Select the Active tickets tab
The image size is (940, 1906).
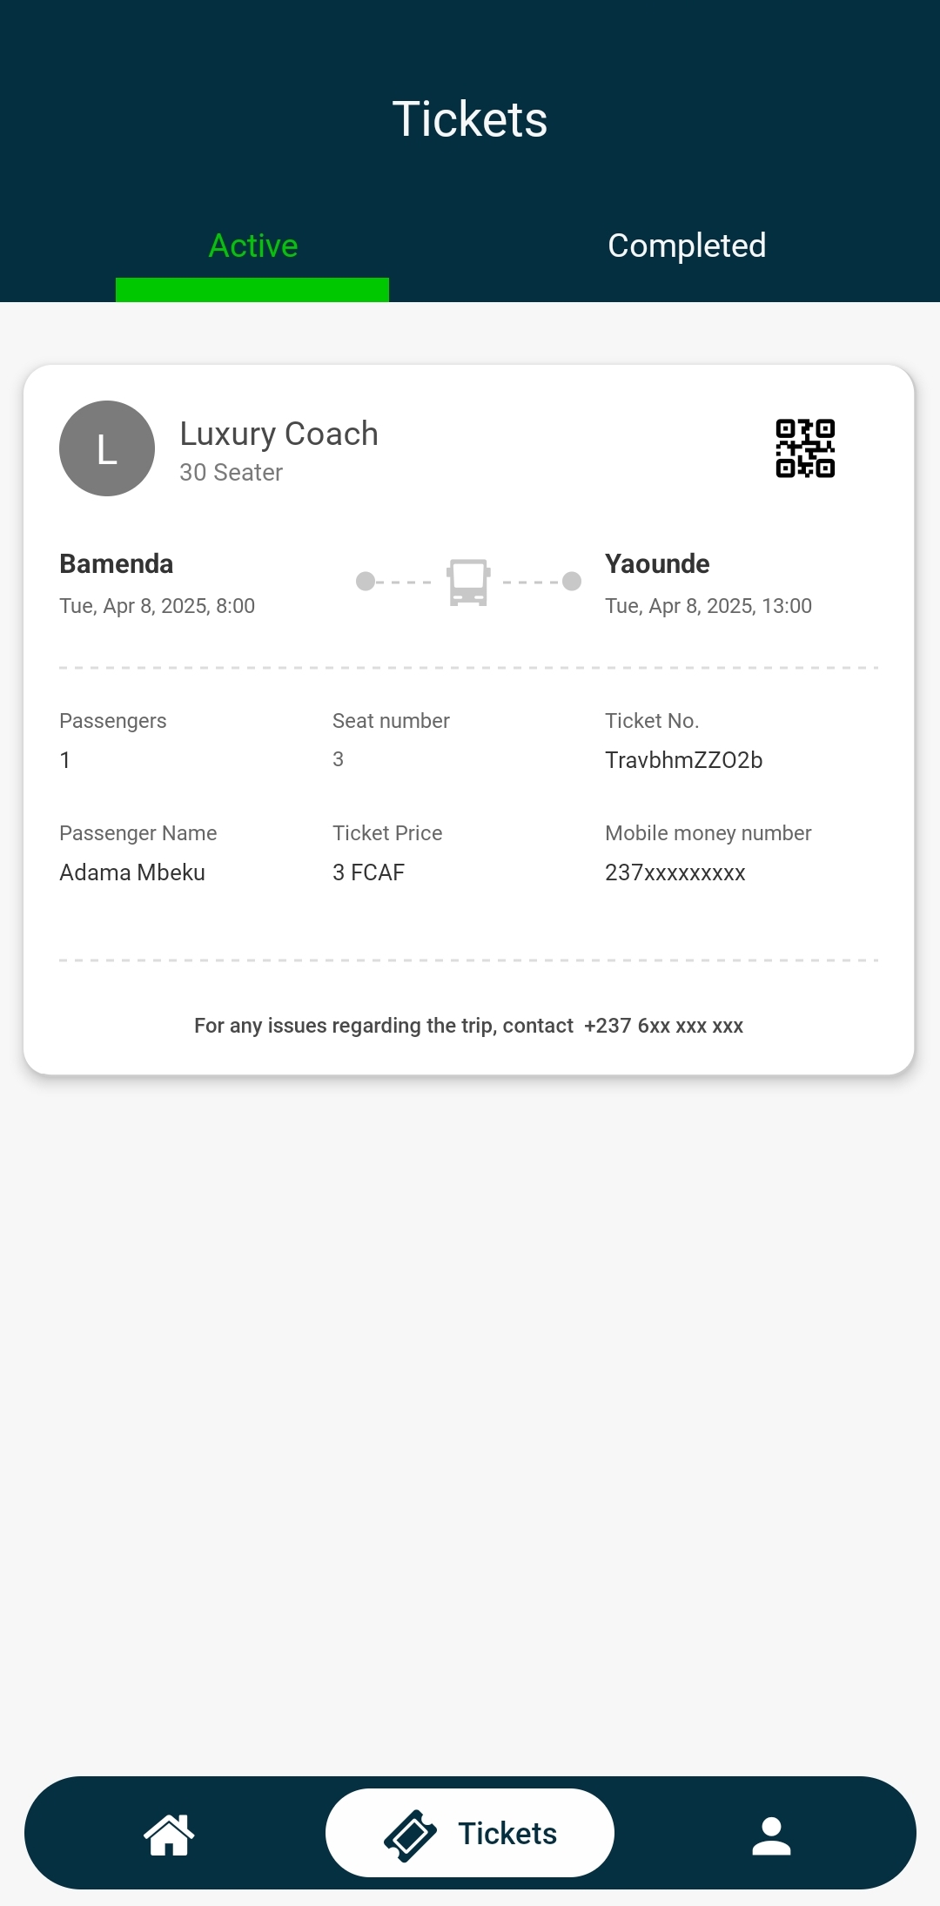coord(253,246)
